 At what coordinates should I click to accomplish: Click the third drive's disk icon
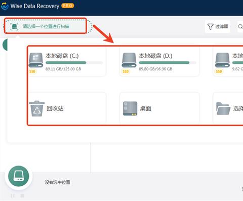[222, 60]
